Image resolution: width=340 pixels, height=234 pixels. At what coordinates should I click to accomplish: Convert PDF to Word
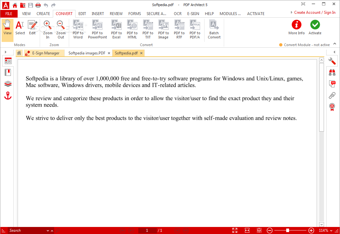[78, 30]
